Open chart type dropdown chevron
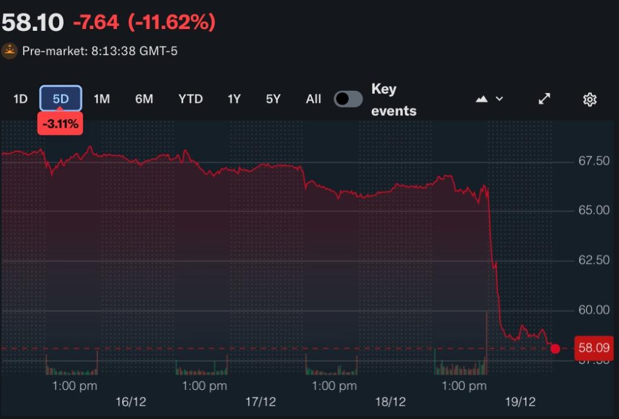The width and height of the screenshot is (619, 419). tap(499, 99)
